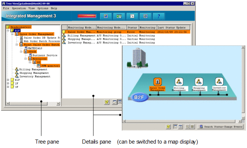Click map view vertical scrollbar down arrow

pyautogui.click(x=243, y=118)
